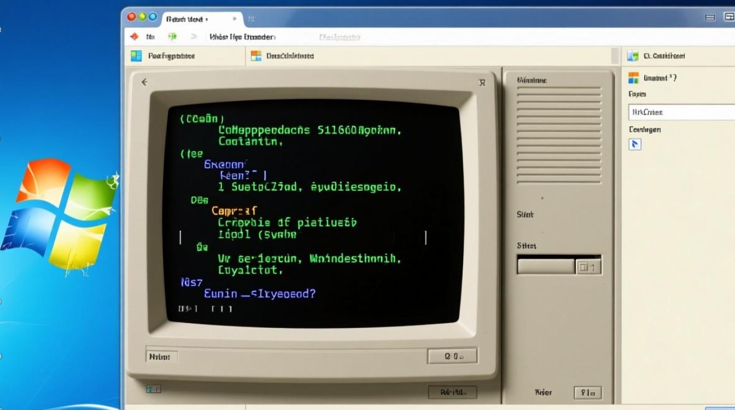Click the small green indicator below the monitor
This screenshot has width=735, height=410.
point(153,389)
